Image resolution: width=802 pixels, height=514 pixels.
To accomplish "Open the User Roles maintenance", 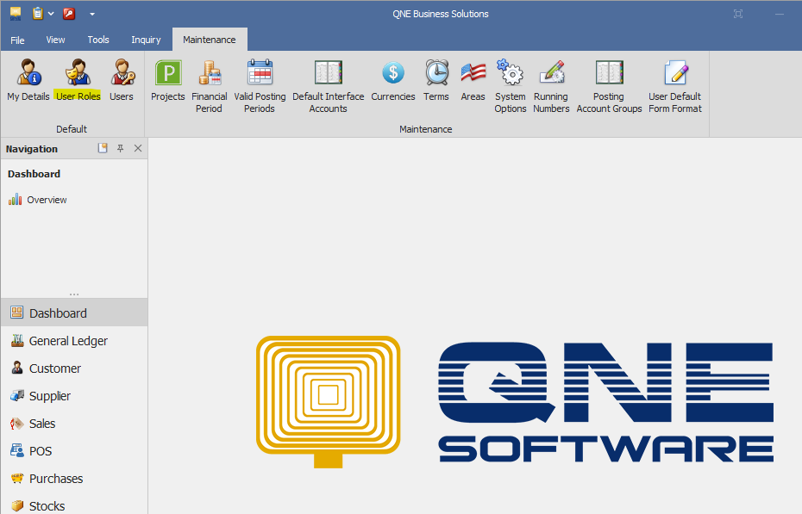I will click(x=78, y=80).
